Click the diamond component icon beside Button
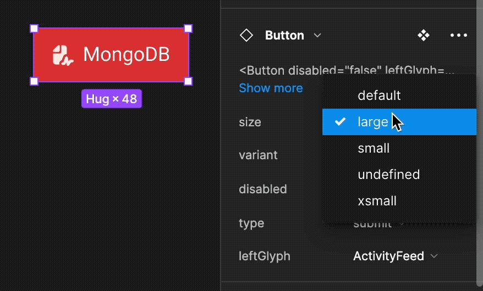Screen dimensions: 483x291 (246, 36)
